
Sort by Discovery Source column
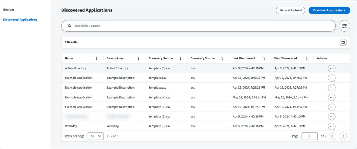tap(180, 58)
